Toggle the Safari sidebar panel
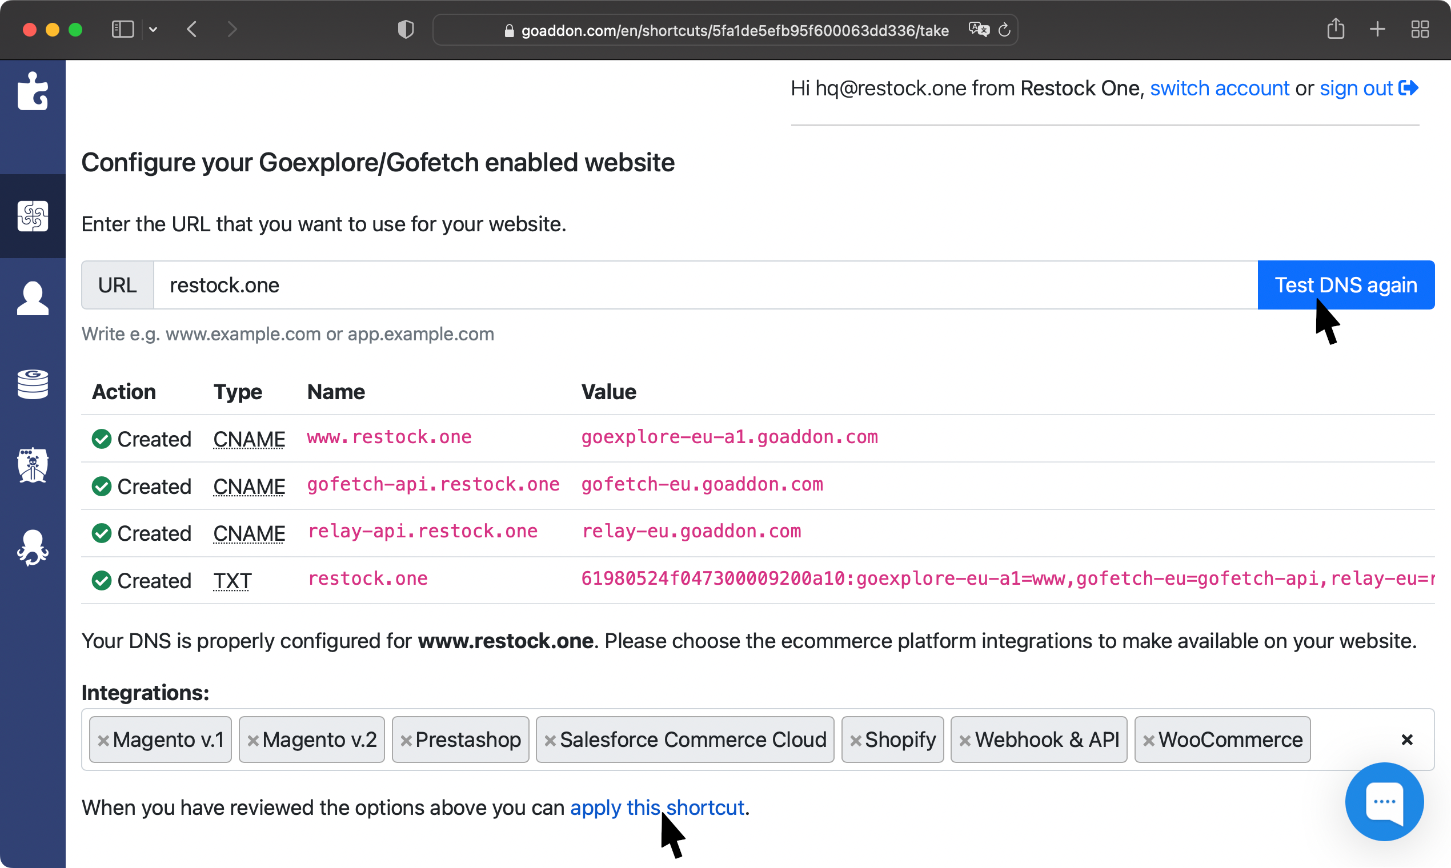 [123, 29]
